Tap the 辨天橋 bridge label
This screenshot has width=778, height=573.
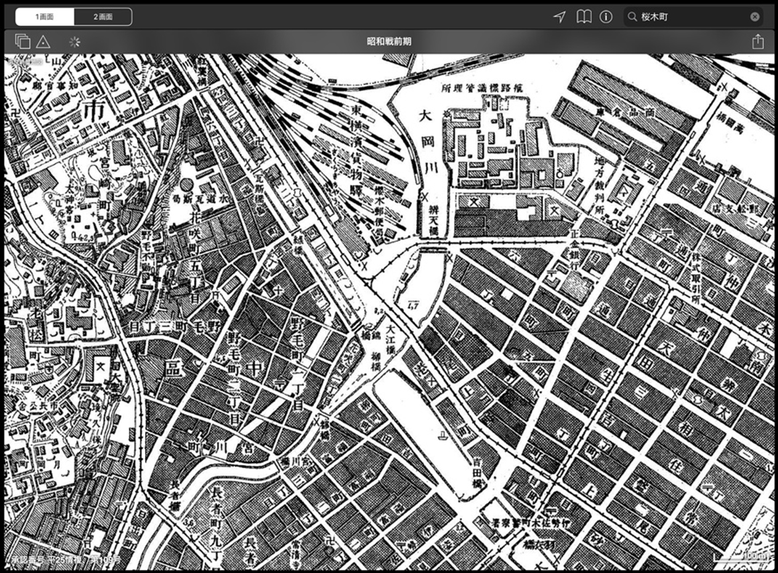tap(434, 221)
